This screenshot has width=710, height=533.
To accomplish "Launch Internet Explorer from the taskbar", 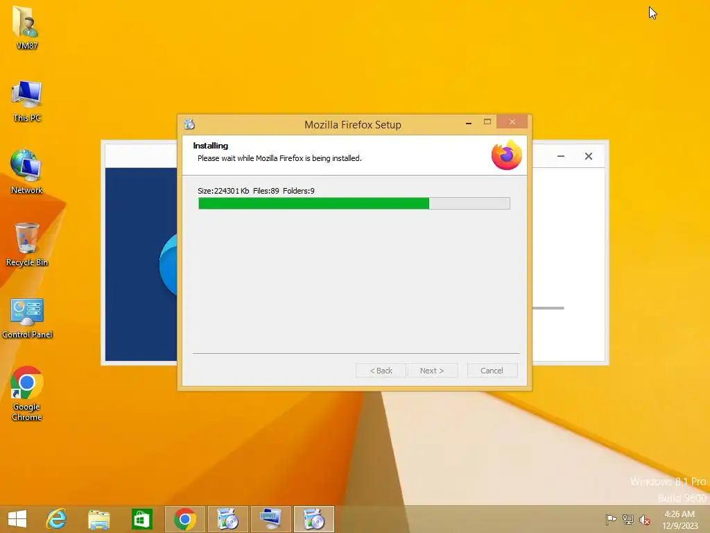I will tap(56, 519).
